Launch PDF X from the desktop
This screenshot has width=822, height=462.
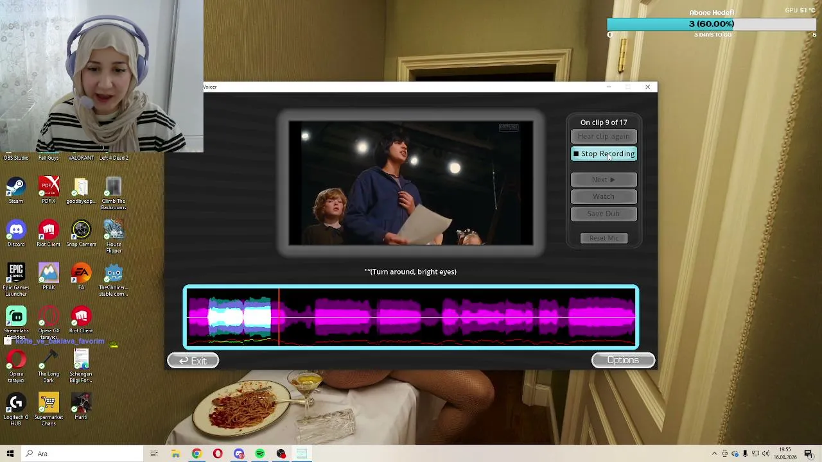tap(49, 191)
